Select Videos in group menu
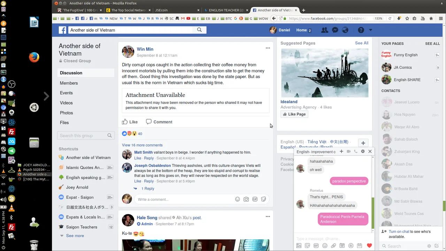Image resolution: width=446 pixels, height=251 pixels. pyautogui.click(x=66, y=103)
